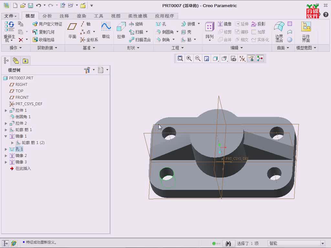Select Swept Blend (扫描混合) tool
The image size is (331, 248).
click(x=140, y=40)
